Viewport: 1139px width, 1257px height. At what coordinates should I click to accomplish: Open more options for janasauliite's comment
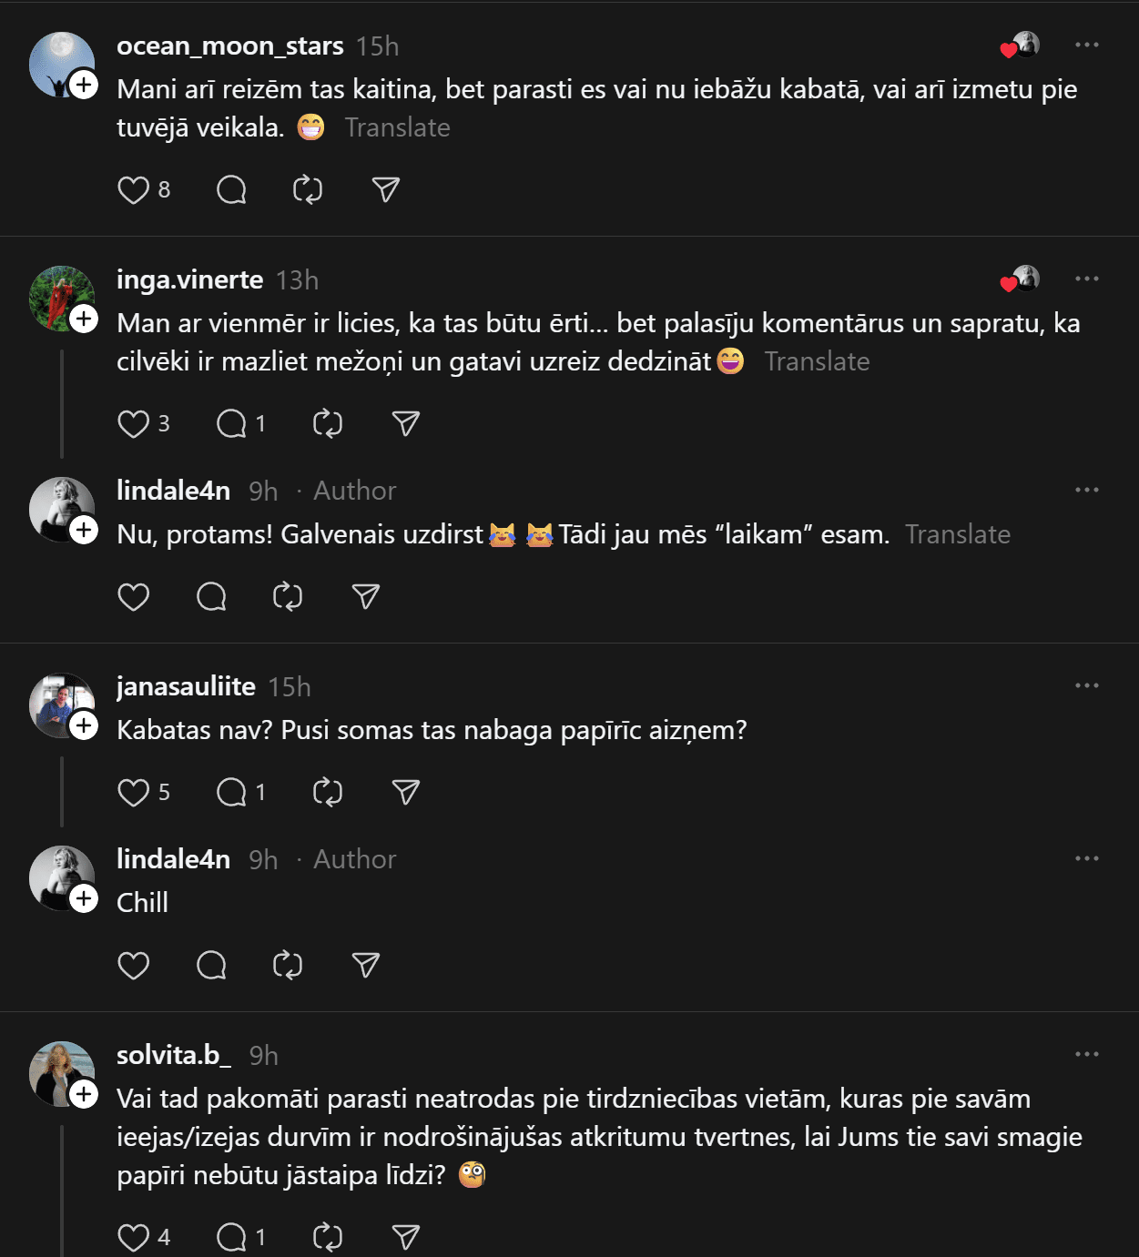click(1086, 685)
